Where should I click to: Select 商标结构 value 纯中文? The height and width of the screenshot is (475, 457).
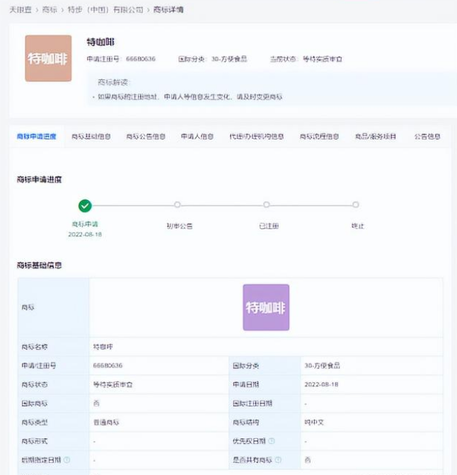[x=314, y=423]
